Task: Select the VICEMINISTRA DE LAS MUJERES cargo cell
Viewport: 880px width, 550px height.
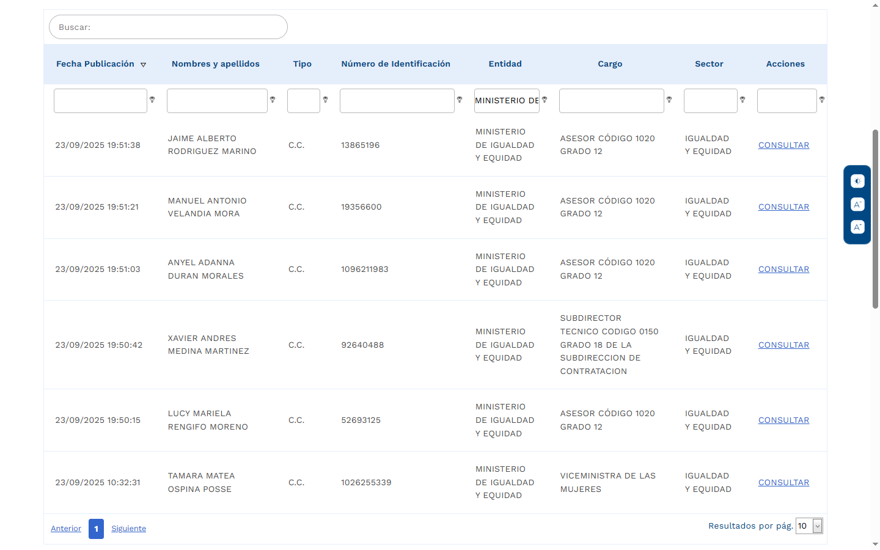Action: pos(608,482)
